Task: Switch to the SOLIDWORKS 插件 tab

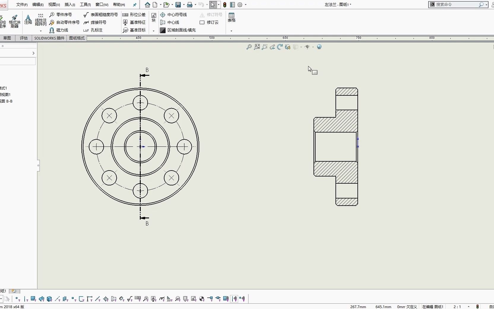Action: pyautogui.click(x=49, y=38)
